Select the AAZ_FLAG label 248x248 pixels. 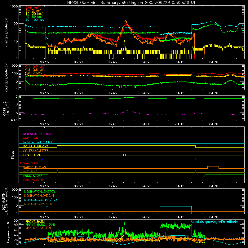coord(30,171)
